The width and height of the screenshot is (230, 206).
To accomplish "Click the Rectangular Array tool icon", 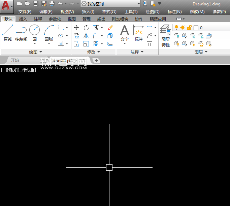I will tap(96, 44).
